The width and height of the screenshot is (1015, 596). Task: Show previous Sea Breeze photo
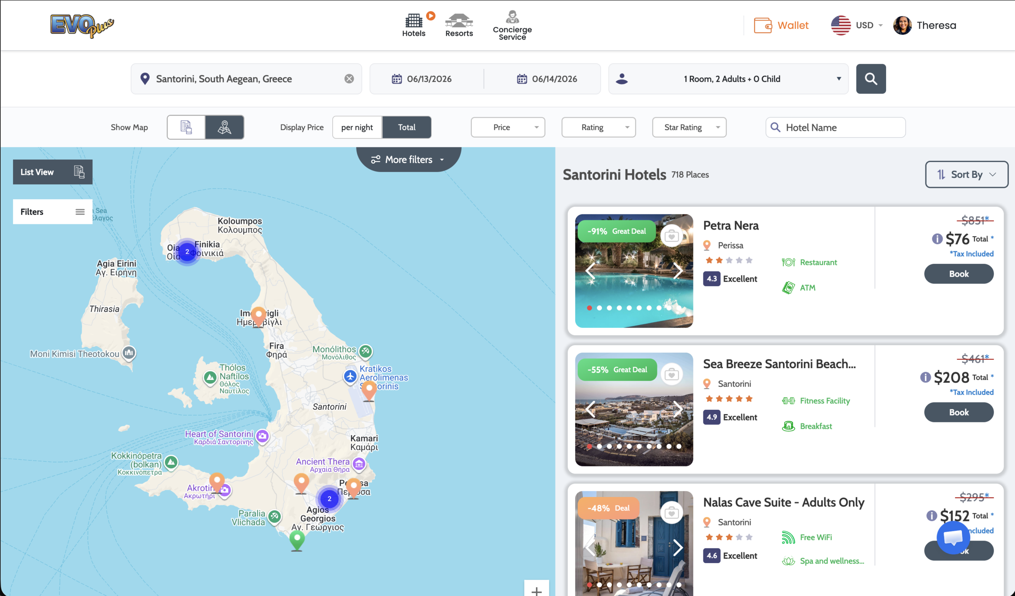pos(590,409)
